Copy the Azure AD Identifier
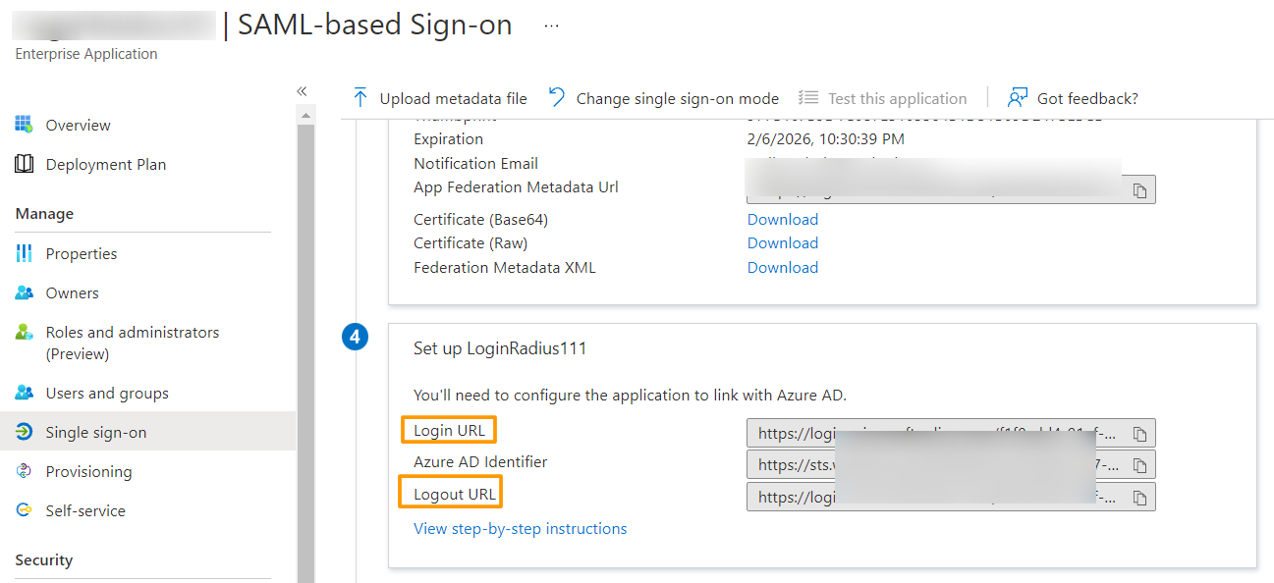Image resolution: width=1274 pixels, height=583 pixels. [1139, 463]
